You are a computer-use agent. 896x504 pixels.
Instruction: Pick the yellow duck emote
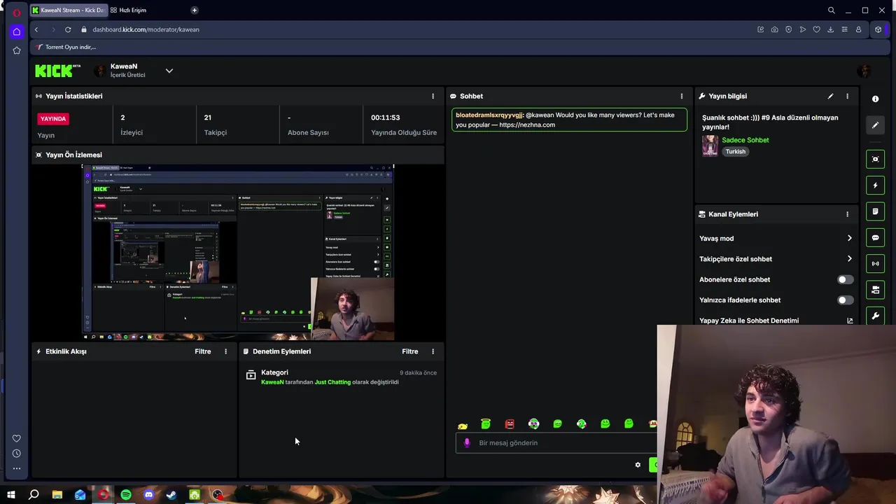463,426
